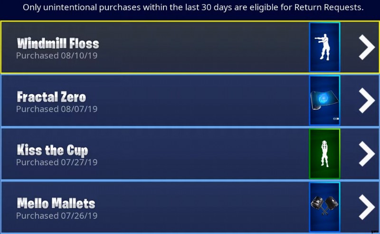
Task: Click the Purchased 08/10/19 date text
Action: [57, 56]
